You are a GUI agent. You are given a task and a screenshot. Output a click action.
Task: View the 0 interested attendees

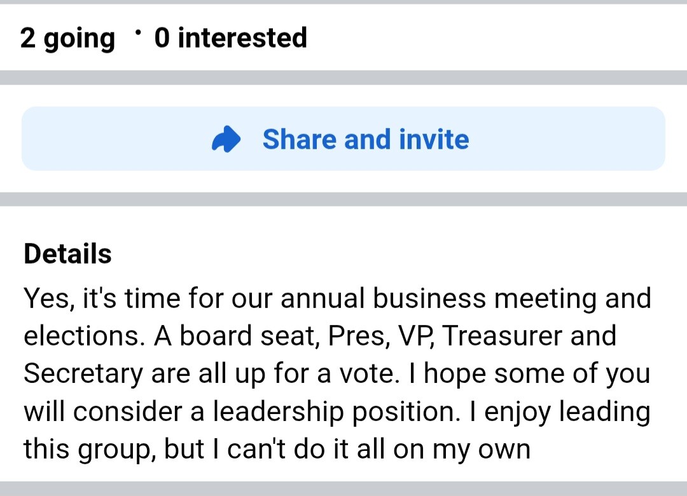[230, 38]
